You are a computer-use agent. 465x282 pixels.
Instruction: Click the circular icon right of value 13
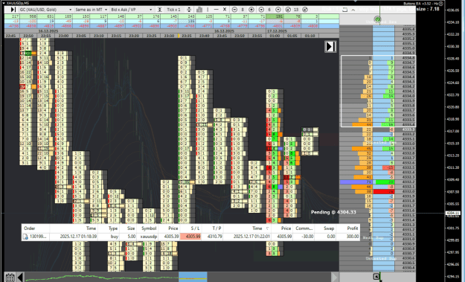[x=305, y=10]
